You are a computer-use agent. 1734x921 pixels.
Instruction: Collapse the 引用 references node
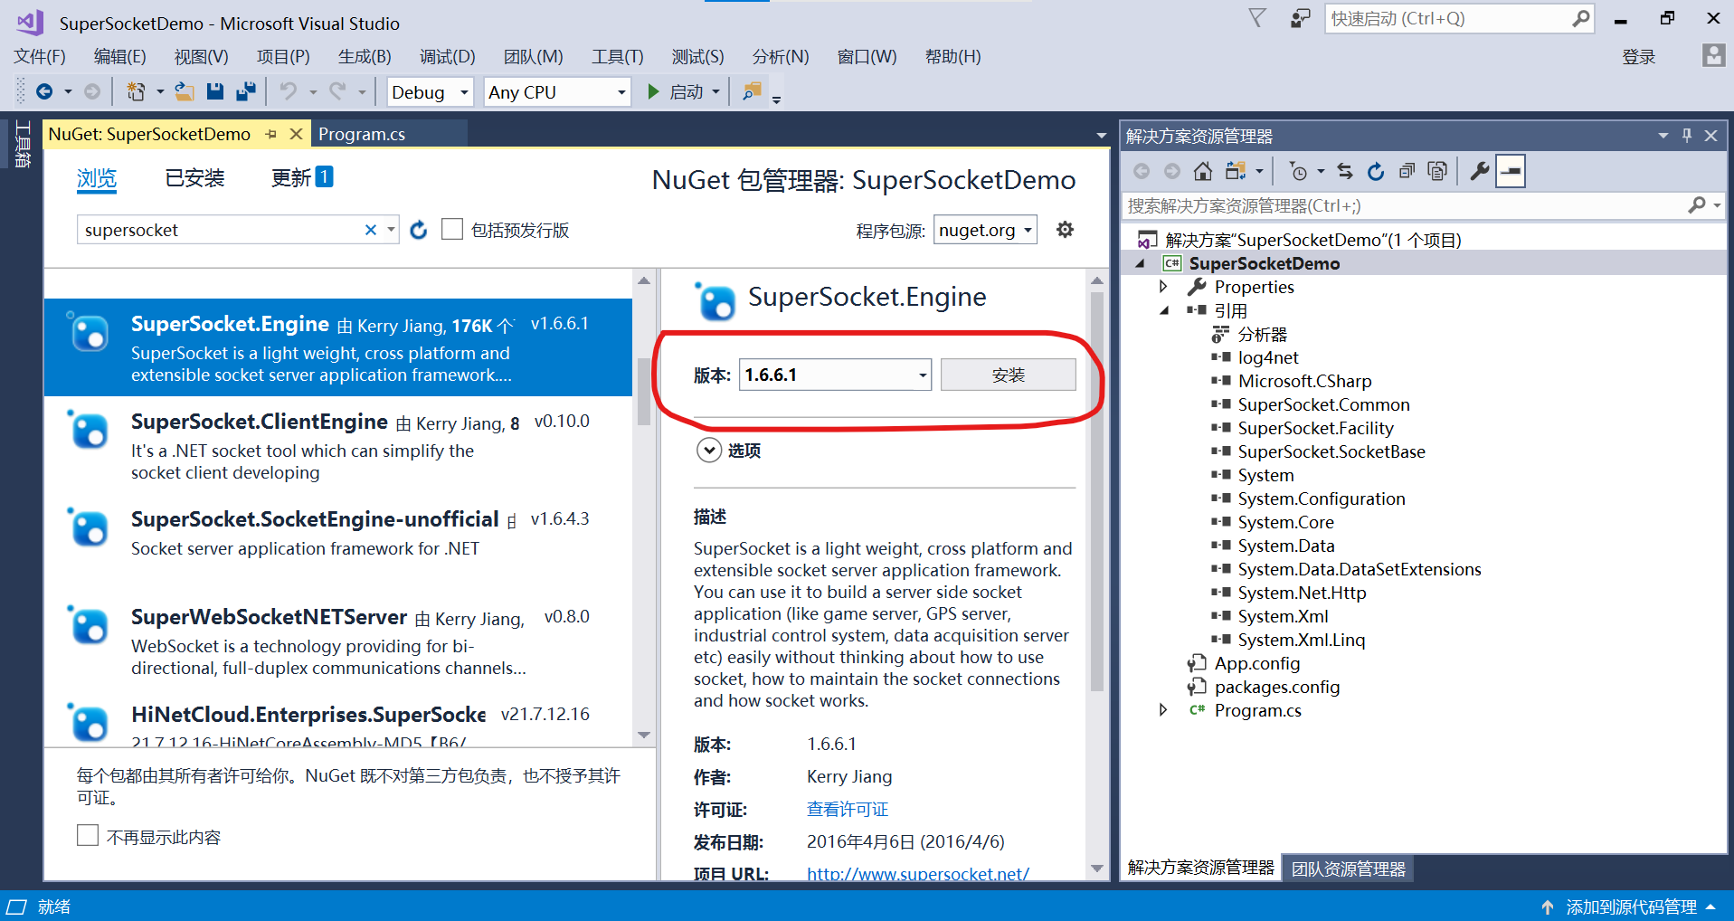[x=1165, y=310]
